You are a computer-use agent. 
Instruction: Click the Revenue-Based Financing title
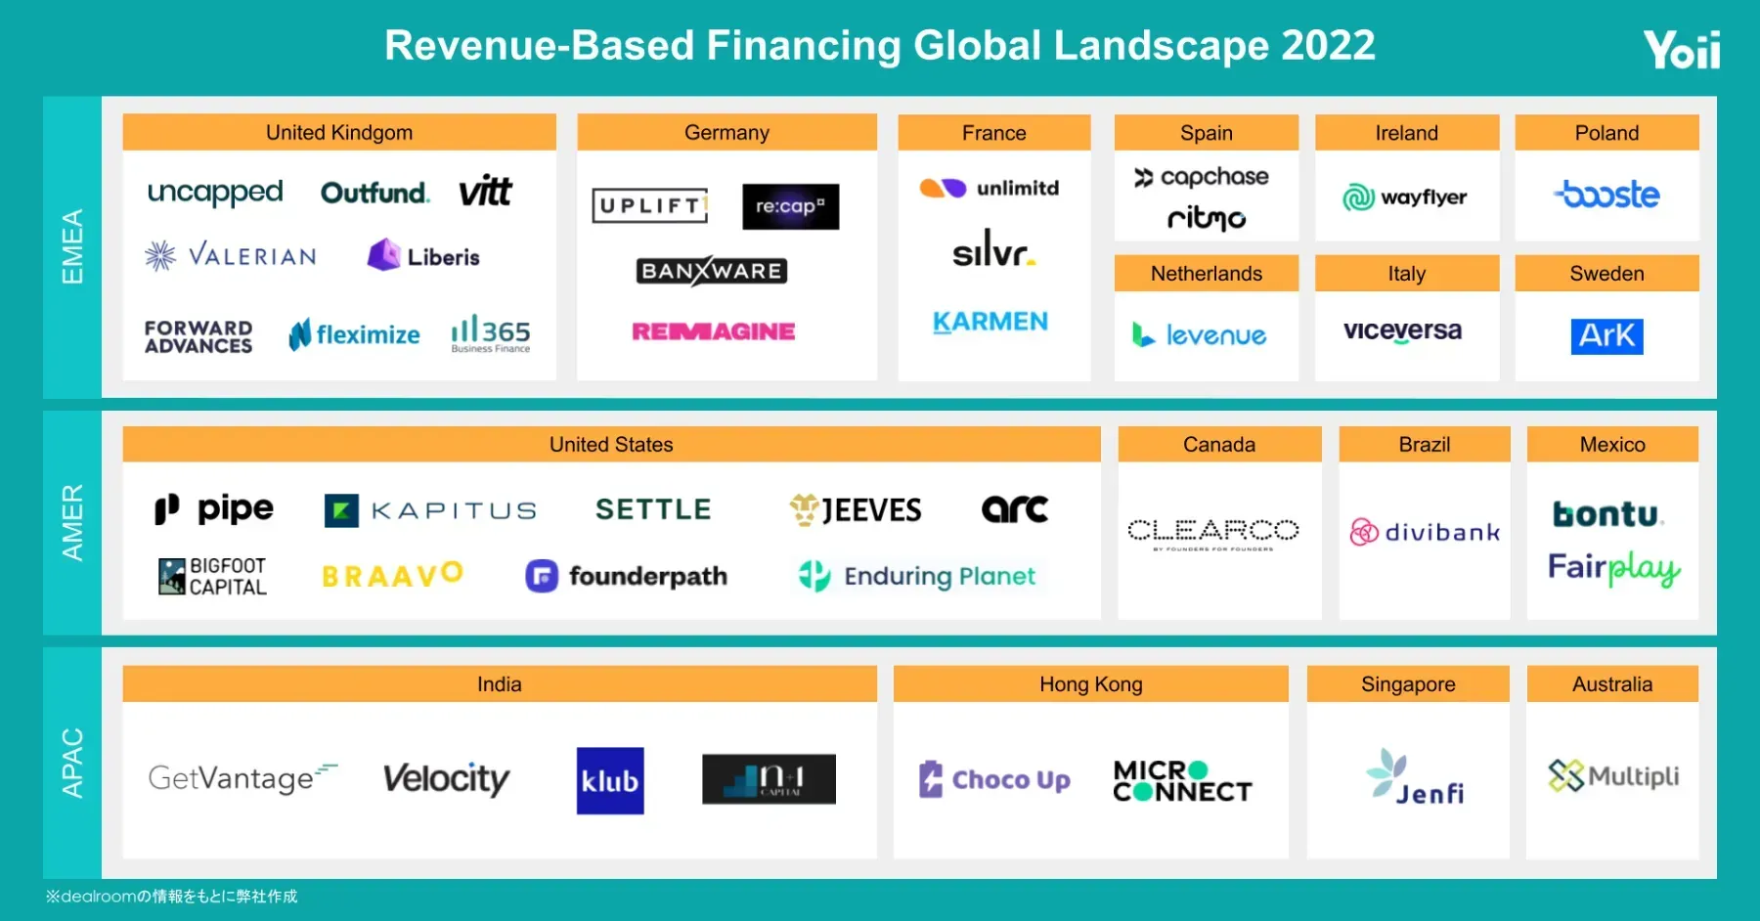(x=880, y=45)
